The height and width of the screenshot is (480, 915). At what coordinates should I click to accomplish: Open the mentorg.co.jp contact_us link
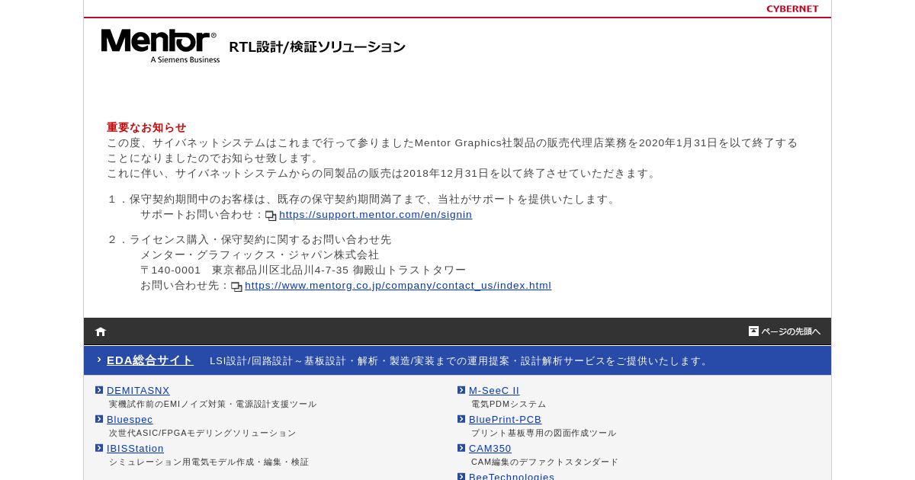(398, 286)
